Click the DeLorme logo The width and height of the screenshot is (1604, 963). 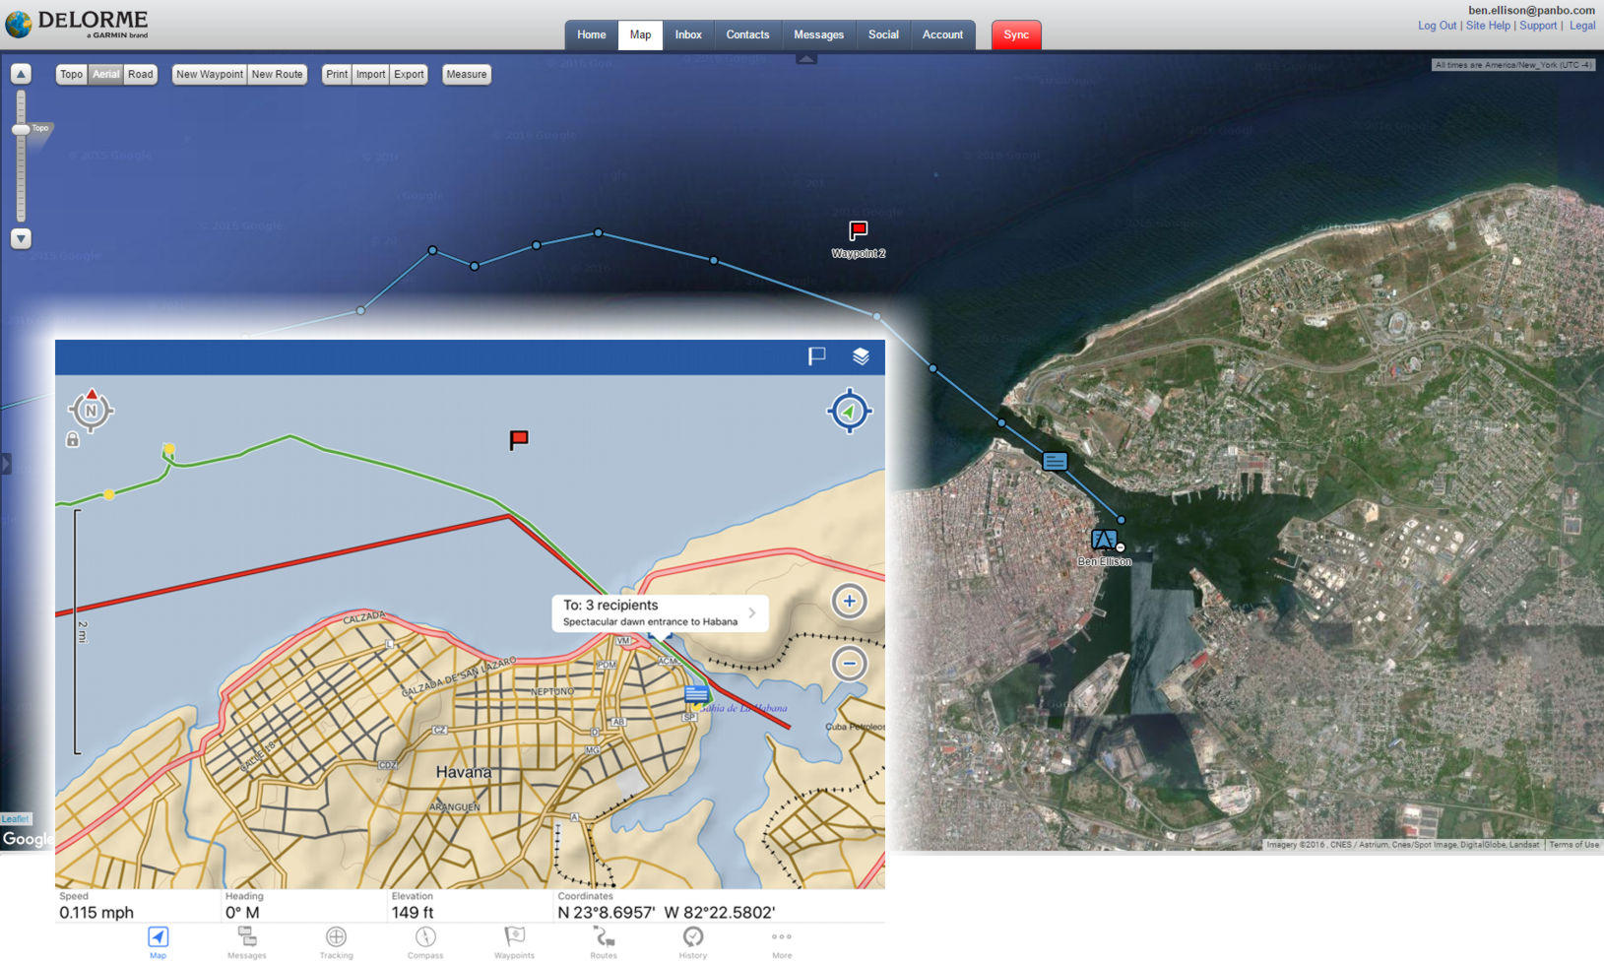click(77, 24)
